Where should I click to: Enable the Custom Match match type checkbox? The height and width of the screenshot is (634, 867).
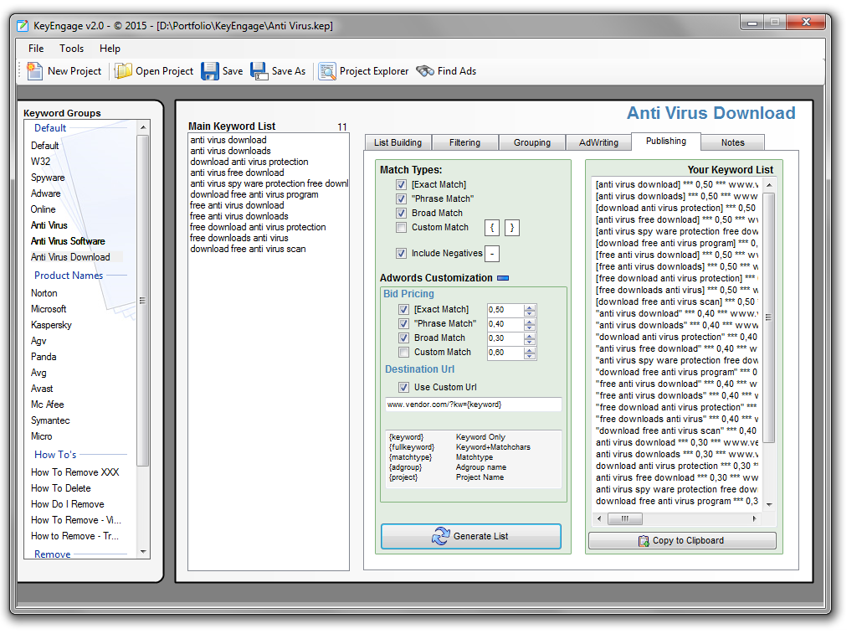coord(402,227)
